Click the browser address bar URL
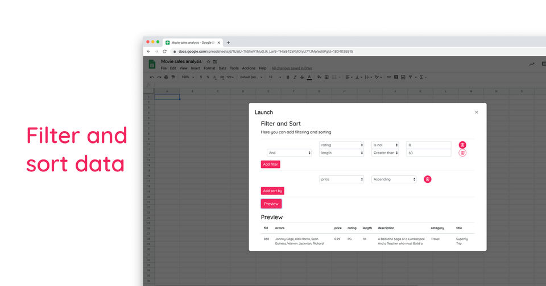This screenshot has width=546, height=286. (266, 52)
